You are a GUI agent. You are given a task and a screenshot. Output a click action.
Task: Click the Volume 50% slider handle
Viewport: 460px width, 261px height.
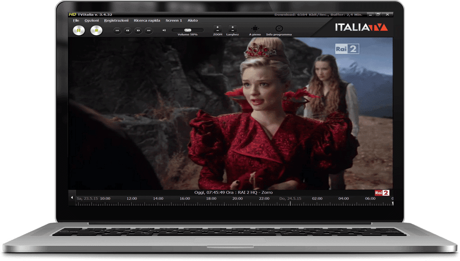tap(188, 30)
